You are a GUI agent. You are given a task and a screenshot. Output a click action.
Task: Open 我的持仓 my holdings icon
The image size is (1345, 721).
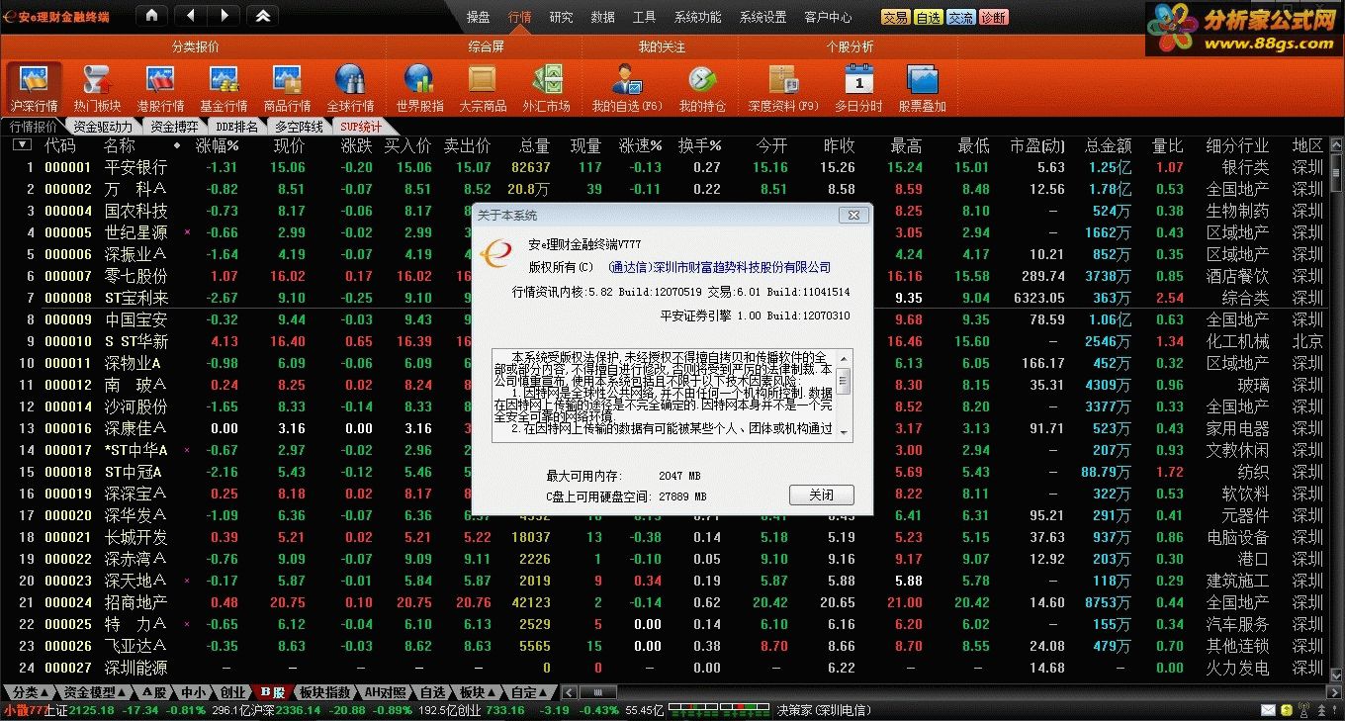coord(701,87)
